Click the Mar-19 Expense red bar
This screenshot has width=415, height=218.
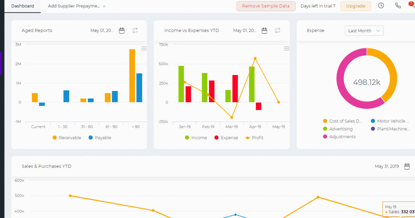point(235,89)
